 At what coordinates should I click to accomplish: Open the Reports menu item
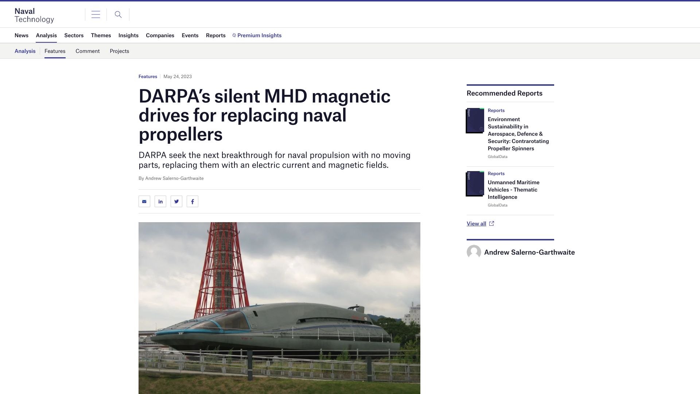(216, 35)
